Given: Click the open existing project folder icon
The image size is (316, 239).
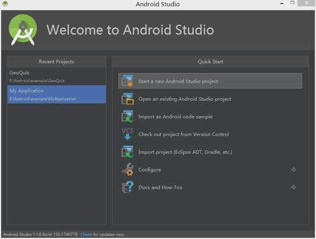Looking at the screenshot, I should click(127, 99).
